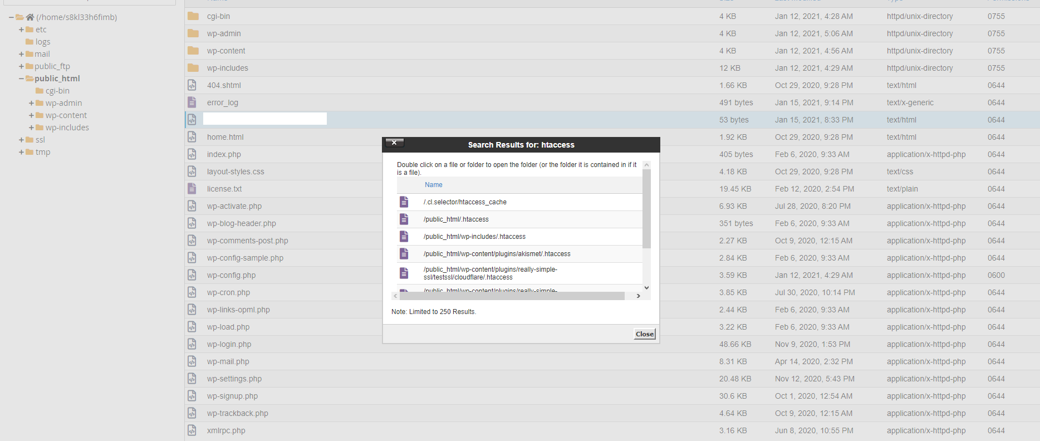
Task: Click the wp-cron.php file icon
Action: coord(192,292)
